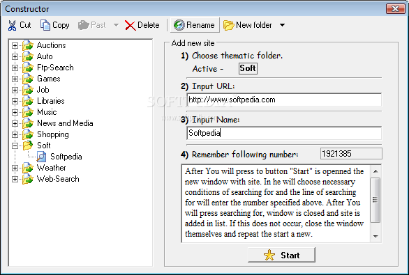This screenshot has height=275, width=409.
Task: Click the Rename globe icon
Action: click(179, 25)
